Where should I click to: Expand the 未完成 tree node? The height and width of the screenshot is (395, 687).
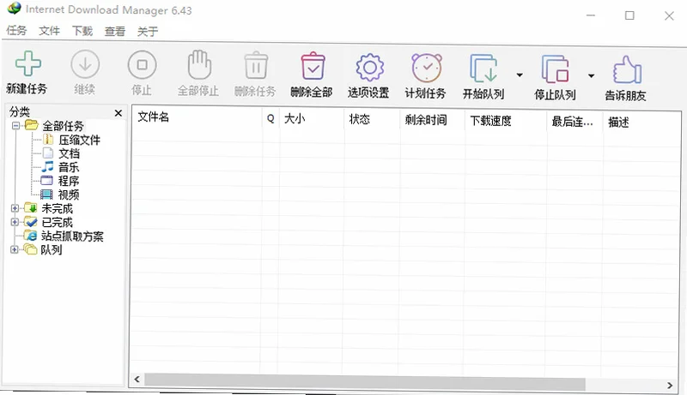(15, 208)
